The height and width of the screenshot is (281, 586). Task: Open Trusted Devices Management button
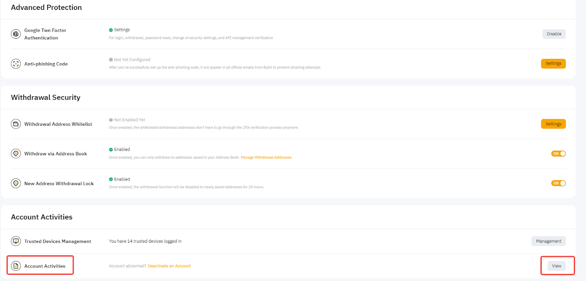point(548,241)
